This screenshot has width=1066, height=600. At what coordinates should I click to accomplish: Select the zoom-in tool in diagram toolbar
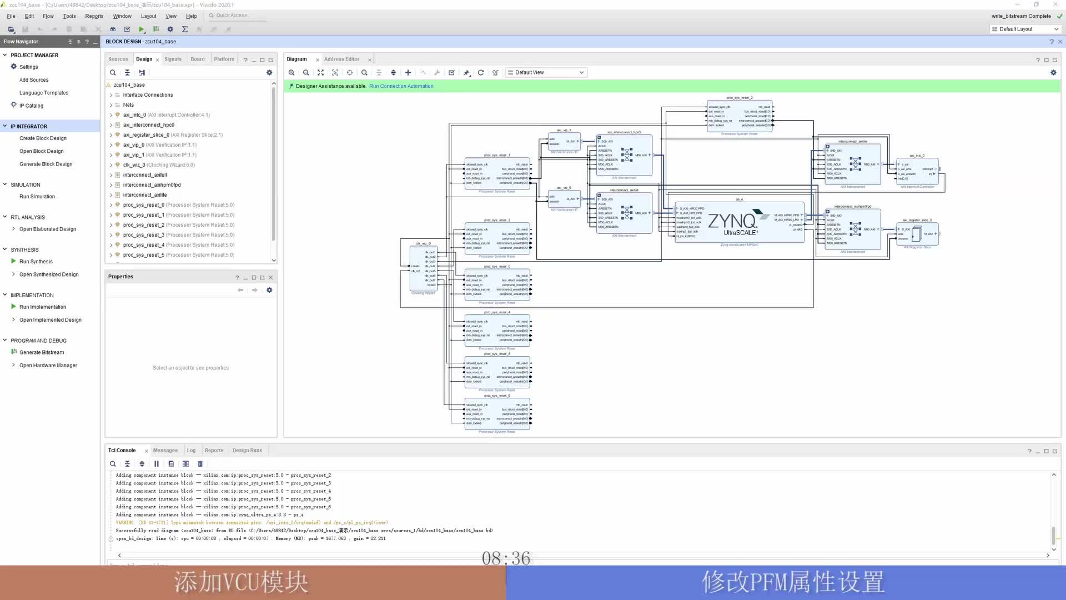[292, 72]
